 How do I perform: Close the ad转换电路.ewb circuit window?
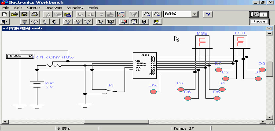click(268, 28)
